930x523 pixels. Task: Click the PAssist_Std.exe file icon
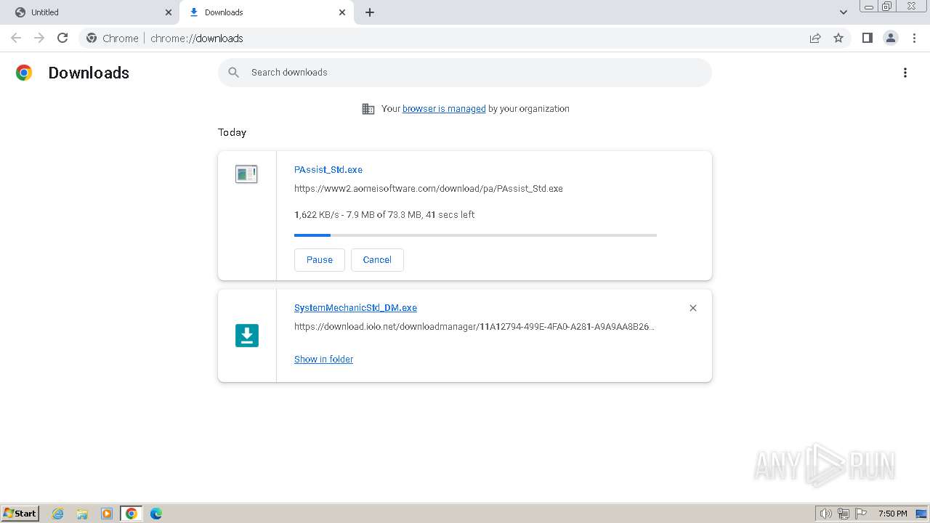point(246,174)
